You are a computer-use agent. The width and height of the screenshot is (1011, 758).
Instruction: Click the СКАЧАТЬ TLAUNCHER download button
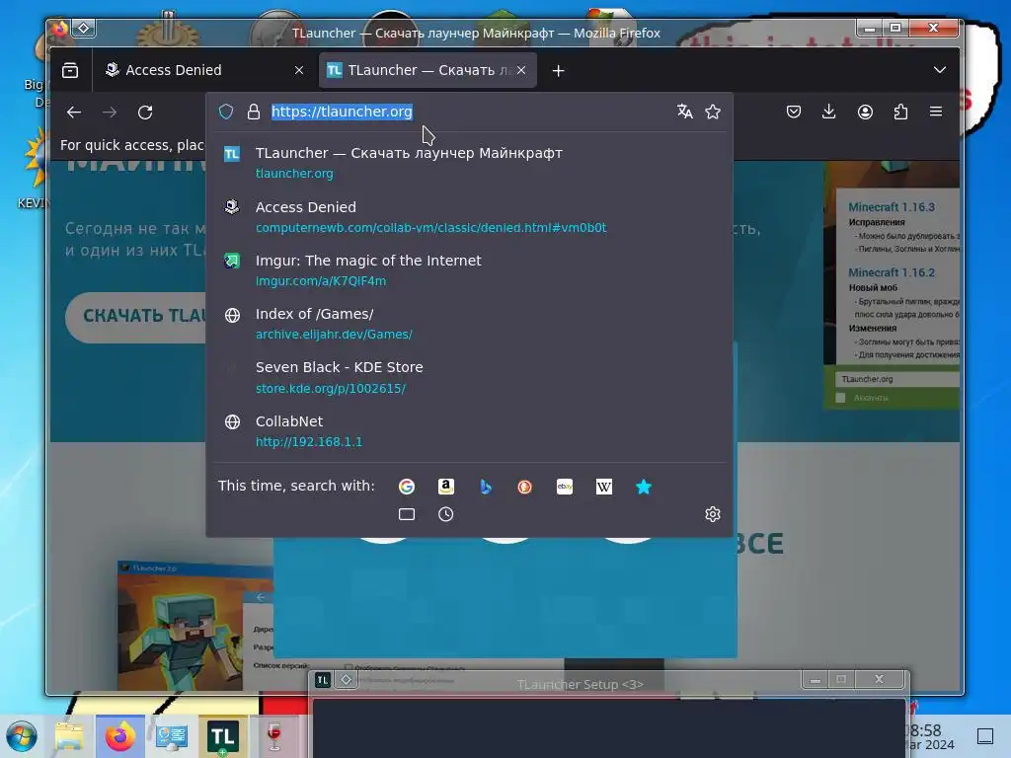pos(136,317)
